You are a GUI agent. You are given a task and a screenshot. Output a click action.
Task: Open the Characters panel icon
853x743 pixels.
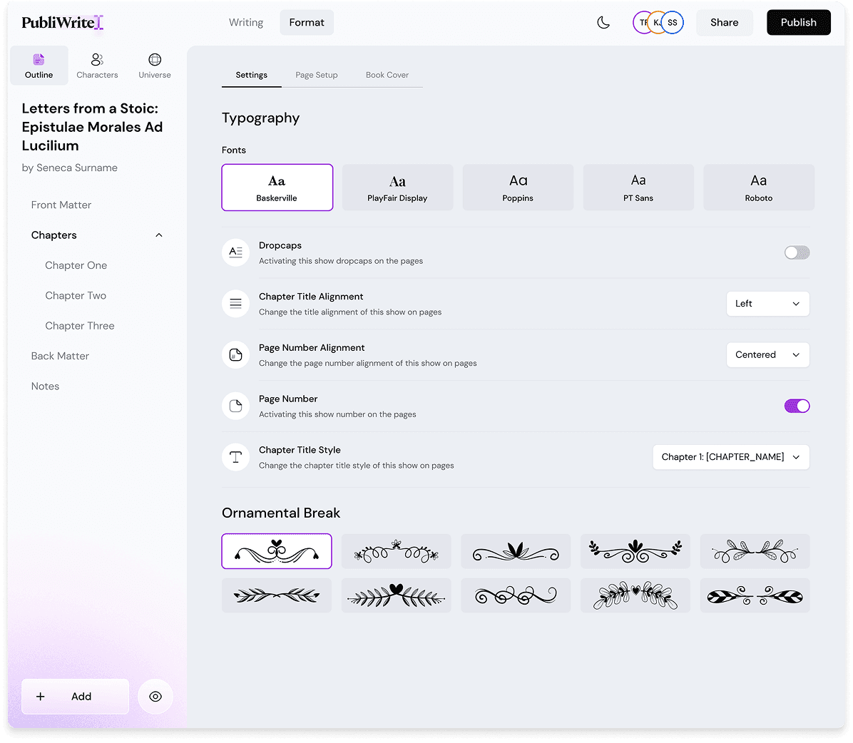pyautogui.click(x=97, y=60)
